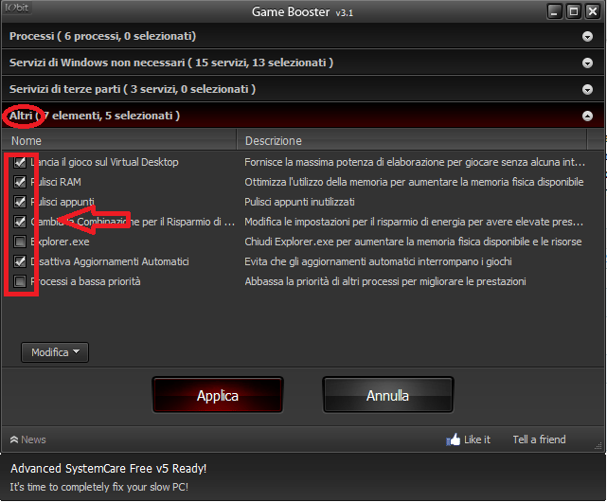This screenshot has width=607, height=502.
Task: Expand Serivizi di terze parti section
Action: (x=587, y=89)
